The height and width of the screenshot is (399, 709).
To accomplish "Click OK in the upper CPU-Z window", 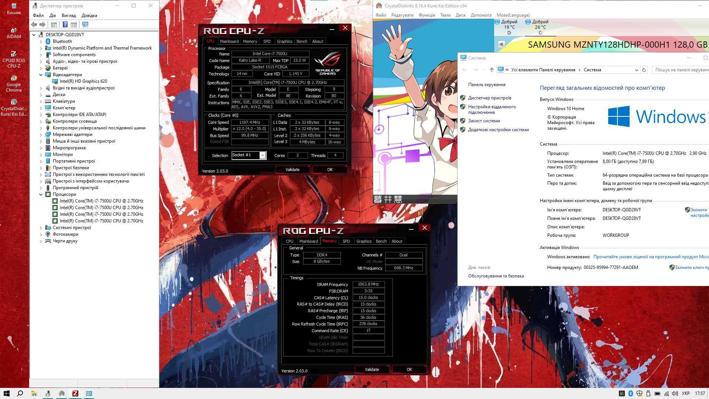I will click(330, 170).
